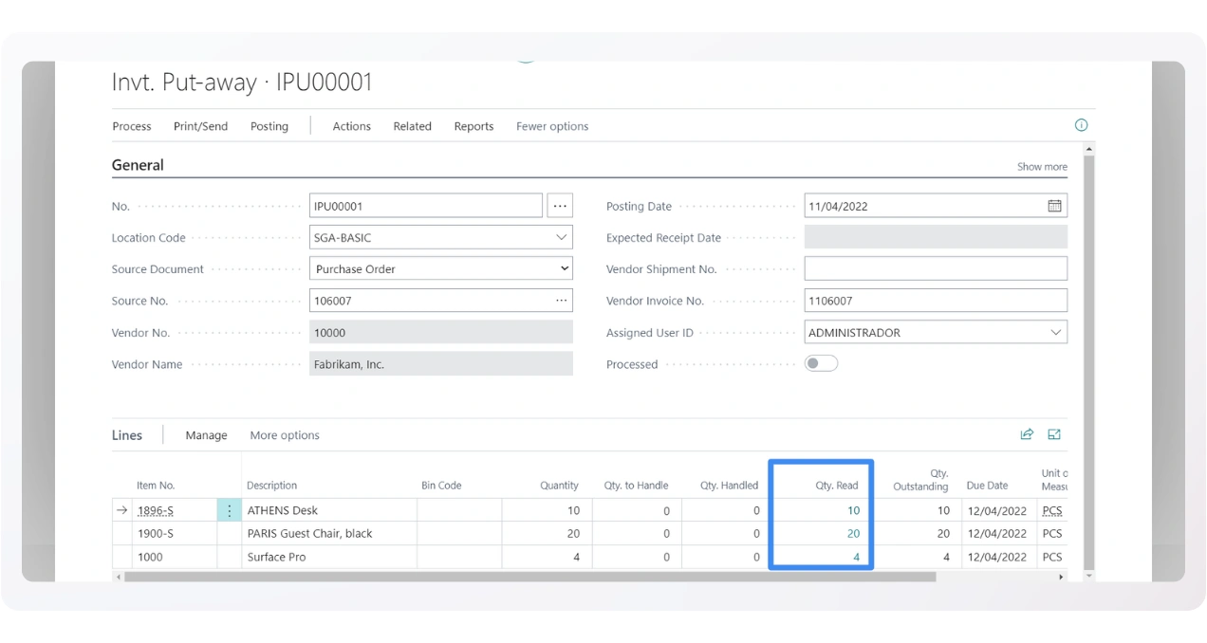Open Source Document Purchase Order dropdown

(x=565, y=269)
